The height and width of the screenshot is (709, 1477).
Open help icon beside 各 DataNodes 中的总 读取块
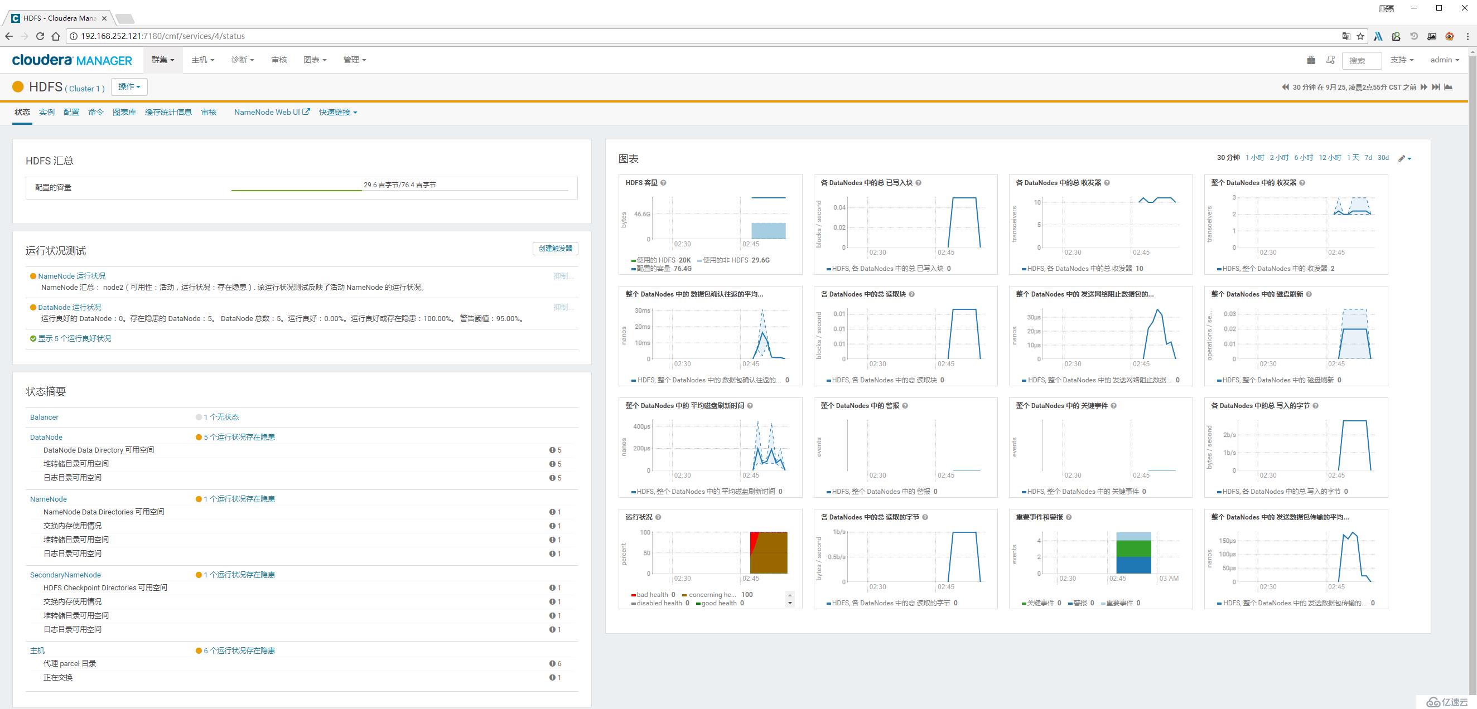(911, 294)
